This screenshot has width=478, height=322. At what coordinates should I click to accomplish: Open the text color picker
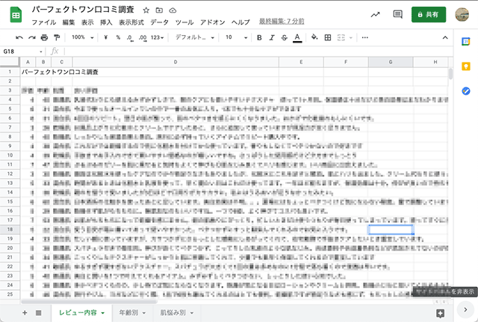coord(297,38)
